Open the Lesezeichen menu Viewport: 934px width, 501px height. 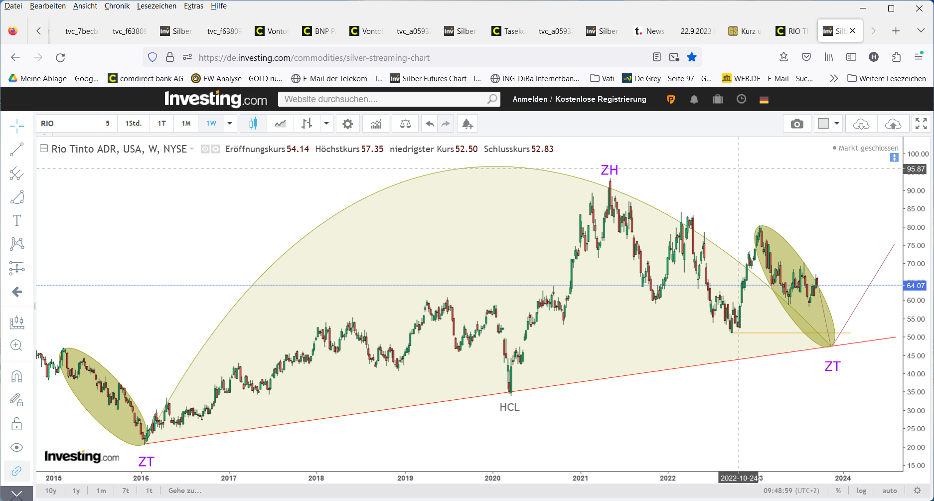(x=156, y=6)
